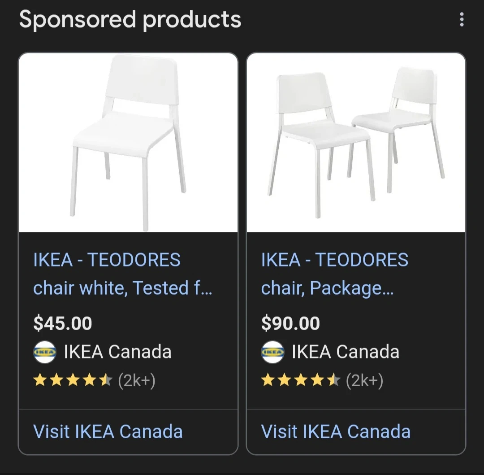Image resolution: width=484 pixels, height=475 pixels.
Task: Click the half-filled star in the $90.00 listing
Action: point(333,381)
